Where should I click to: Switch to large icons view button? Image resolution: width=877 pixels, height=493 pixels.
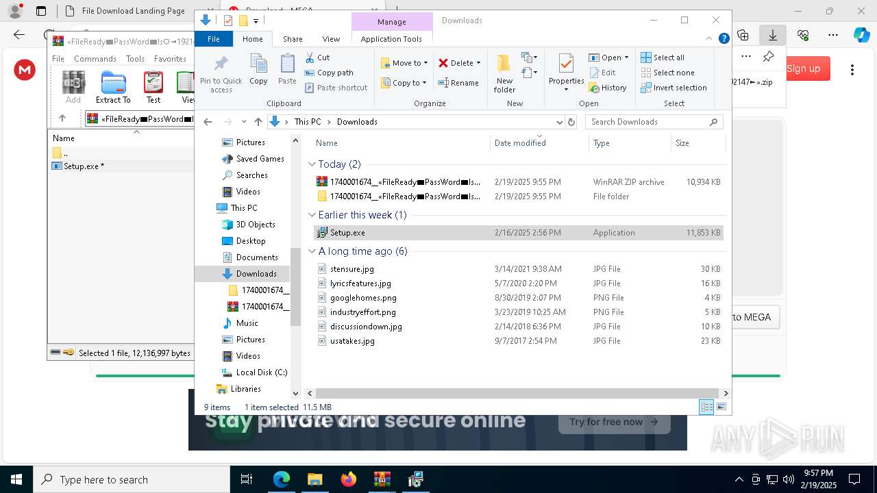pyautogui.click(x=721, y=407)
